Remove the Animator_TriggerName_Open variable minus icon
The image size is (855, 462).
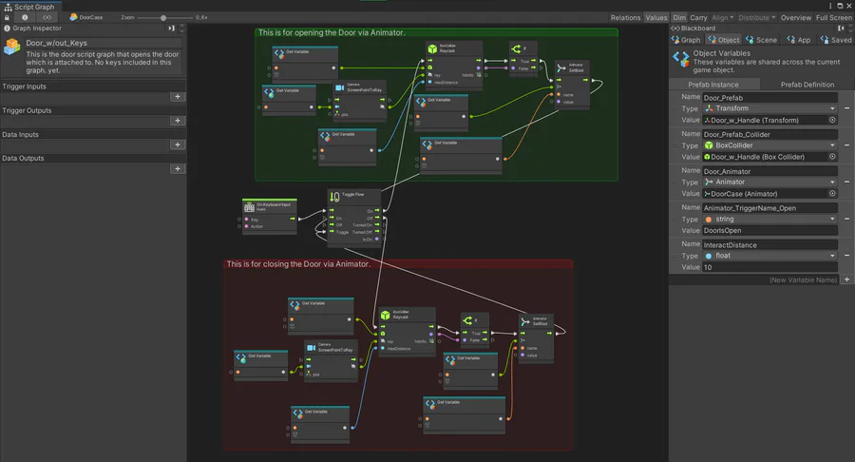[x=846, y=220]
